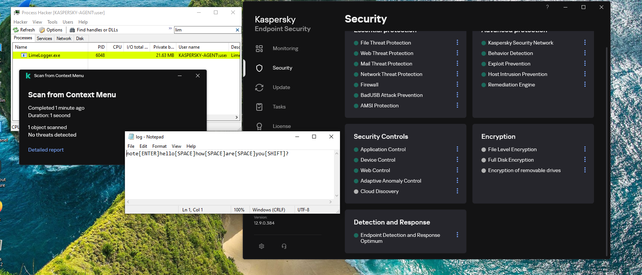Switch to the Network tab in Process Hacker

pyautogui.click(x=64, y=39)
